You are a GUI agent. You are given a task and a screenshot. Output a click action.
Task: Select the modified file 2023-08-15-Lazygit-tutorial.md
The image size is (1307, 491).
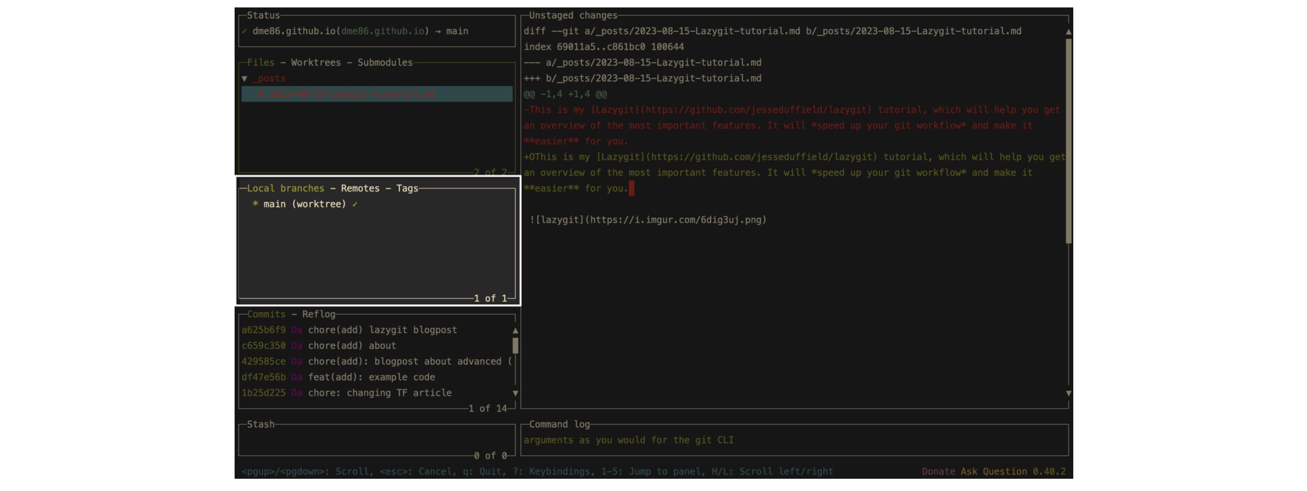376,95
